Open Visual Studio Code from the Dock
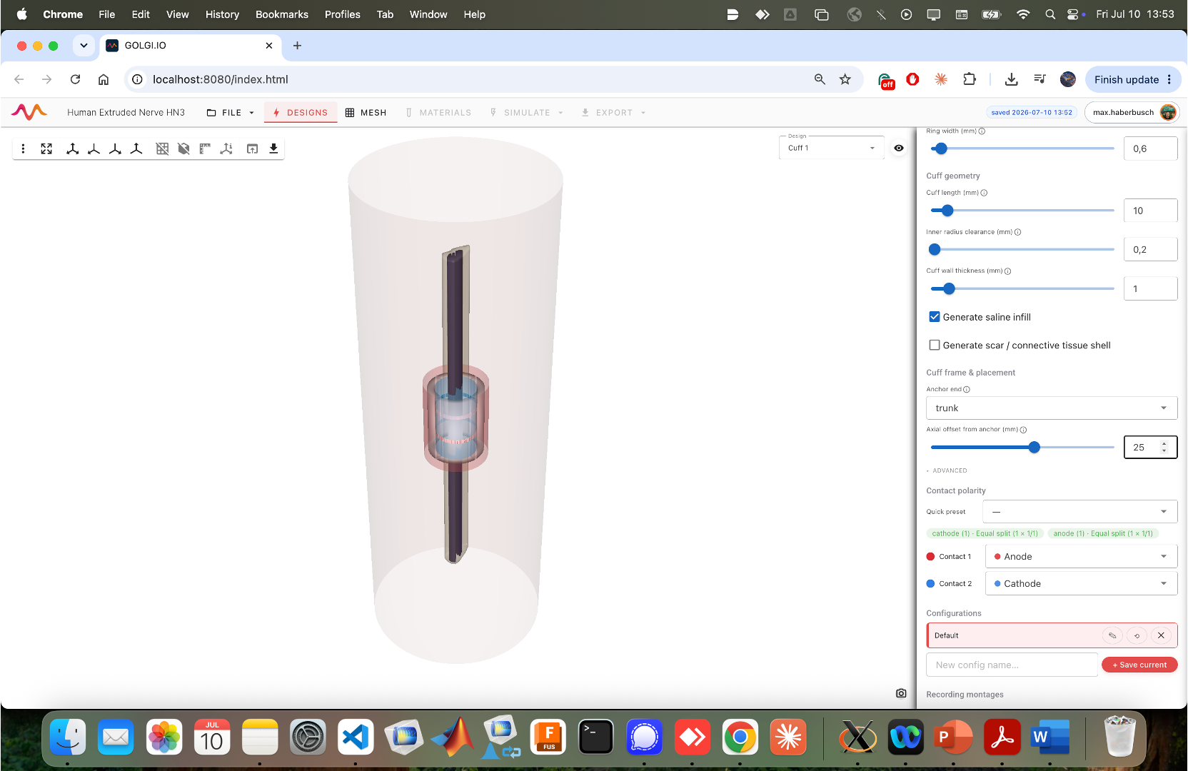 [x=356, y=737]
